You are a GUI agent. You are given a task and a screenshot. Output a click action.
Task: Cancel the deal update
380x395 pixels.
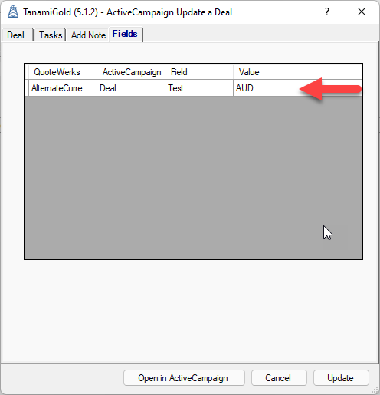coord(279,378)
